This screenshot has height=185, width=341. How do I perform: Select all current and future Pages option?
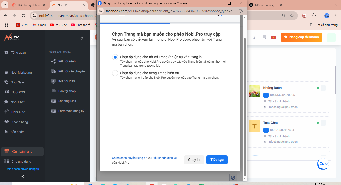[x=115, y=57]
